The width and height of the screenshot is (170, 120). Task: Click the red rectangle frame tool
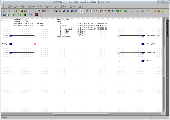click(159, 11)
